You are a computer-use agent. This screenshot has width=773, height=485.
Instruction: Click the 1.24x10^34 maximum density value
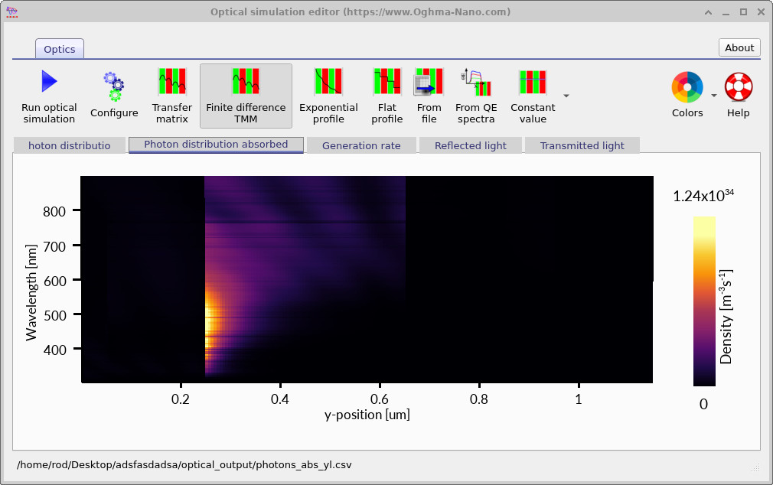click(703, 196)
